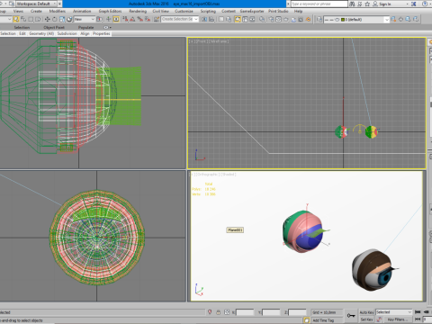Open Schematic View from toolbar
This screenshot has width=432, height=324.
[x=252, y=19]
